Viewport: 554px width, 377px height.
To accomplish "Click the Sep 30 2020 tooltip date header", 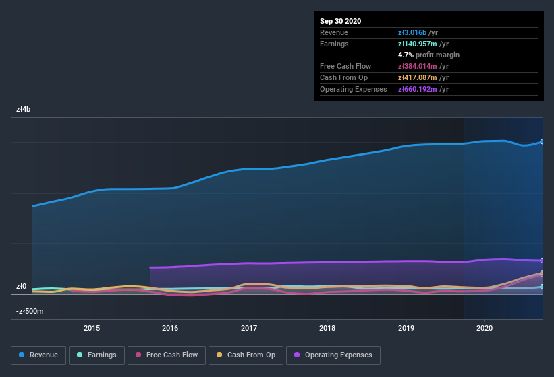I will pyautogui.click(x=341, y=21).
